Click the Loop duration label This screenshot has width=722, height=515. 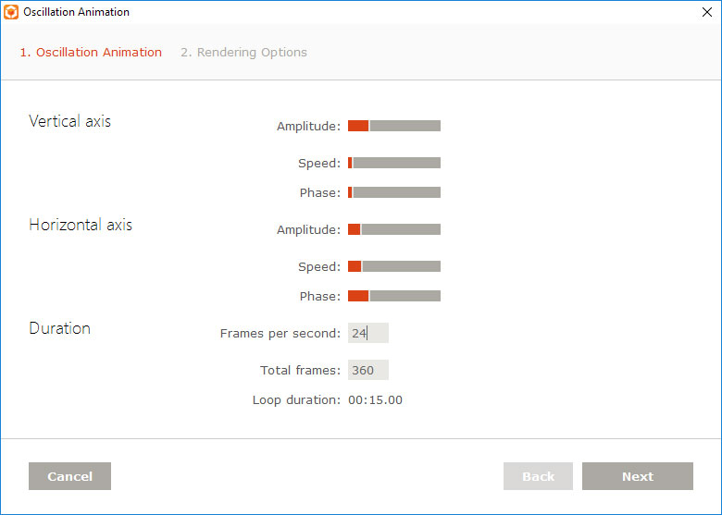(296, 400)
